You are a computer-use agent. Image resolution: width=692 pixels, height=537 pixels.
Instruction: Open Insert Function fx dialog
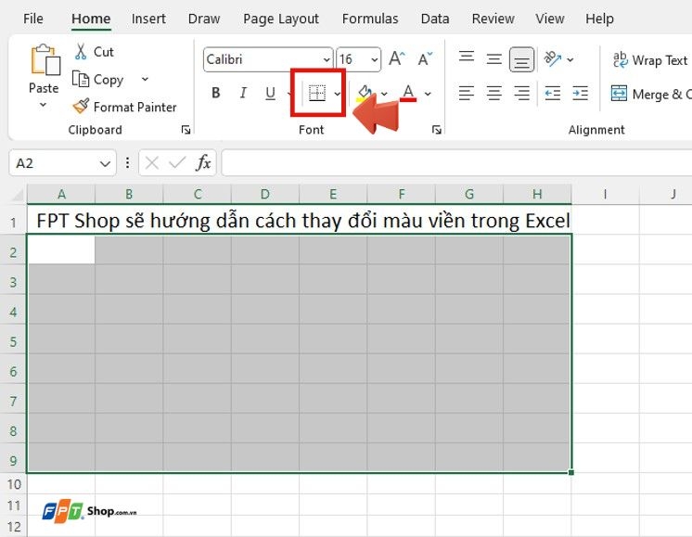pos(203,163)
